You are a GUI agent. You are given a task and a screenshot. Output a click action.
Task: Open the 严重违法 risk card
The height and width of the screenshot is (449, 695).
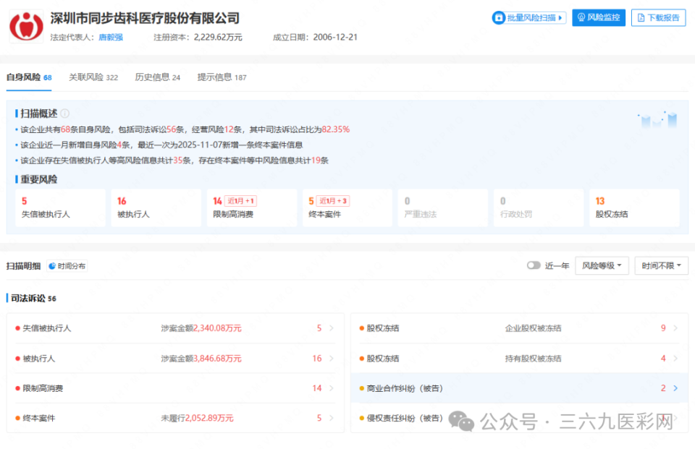pyautogui.click(x=443, y=208)
